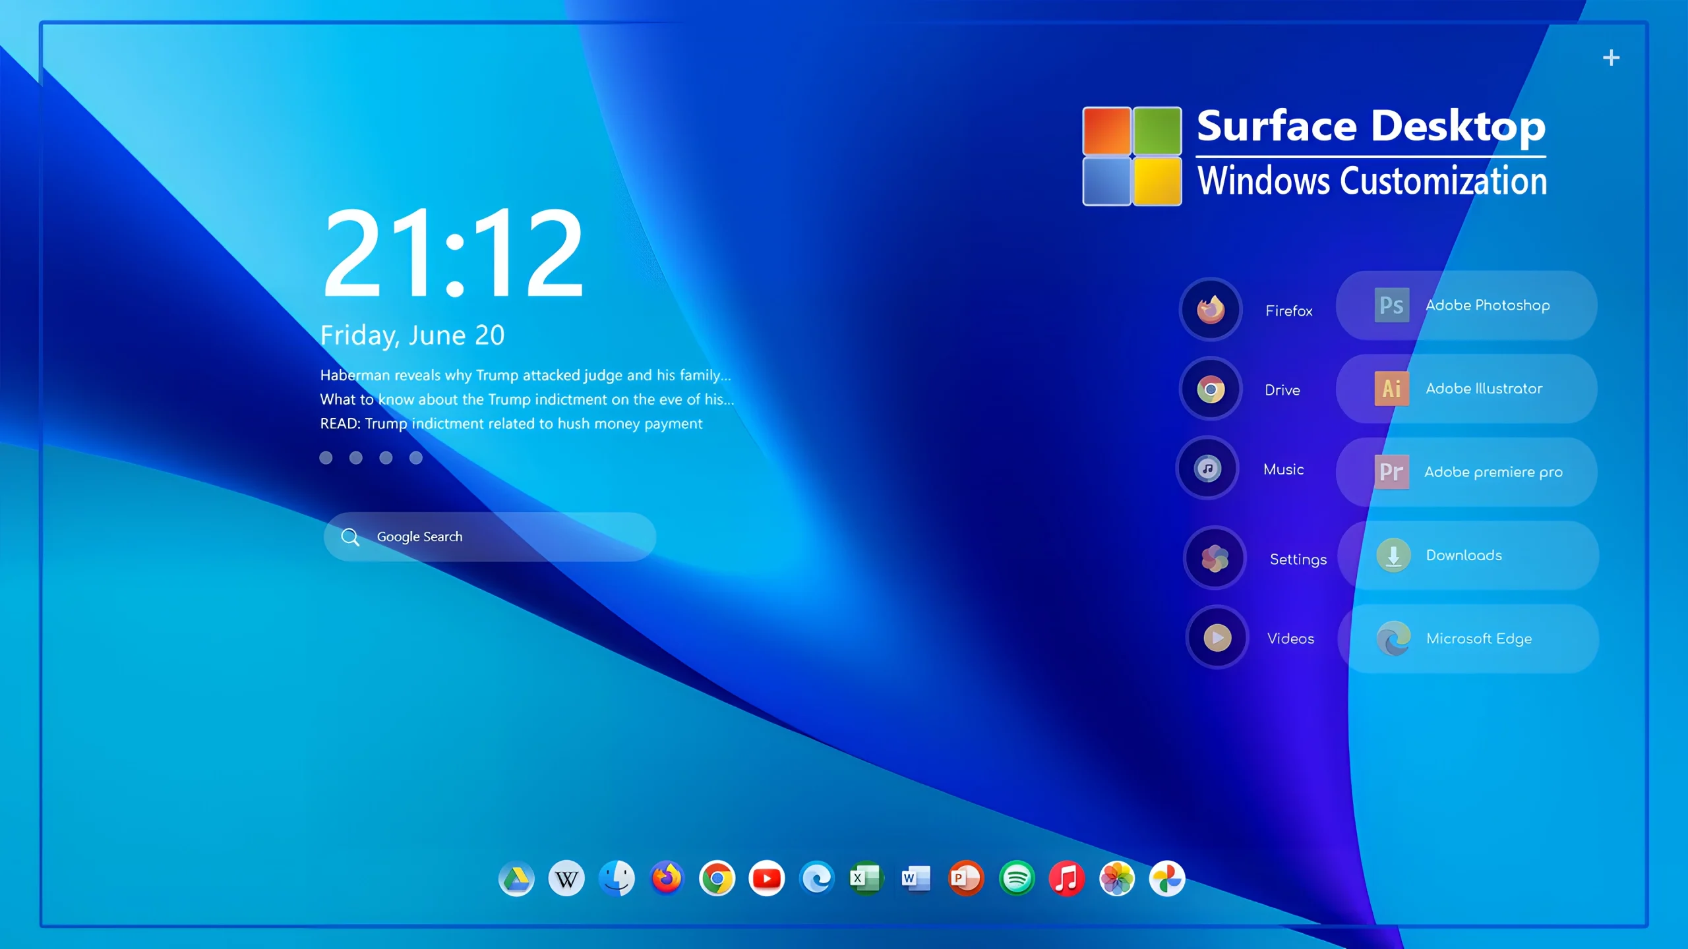Open Apple Photos in the dock
1688x949 pixels.
point(1117,878)
